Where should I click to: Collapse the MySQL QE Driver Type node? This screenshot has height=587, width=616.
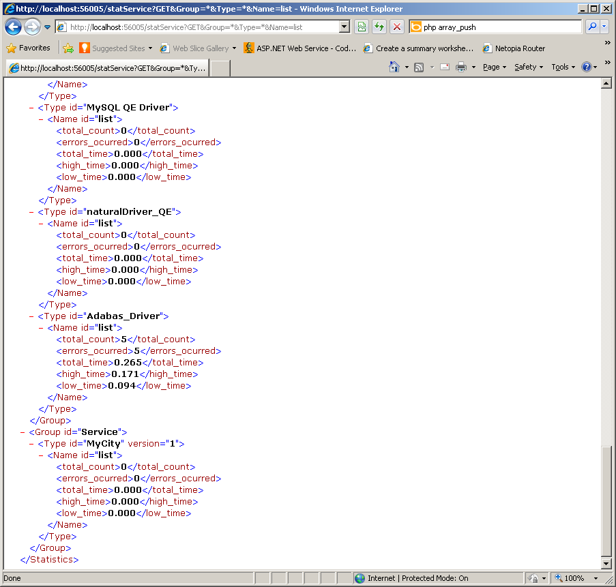click(x=31, y=108)
